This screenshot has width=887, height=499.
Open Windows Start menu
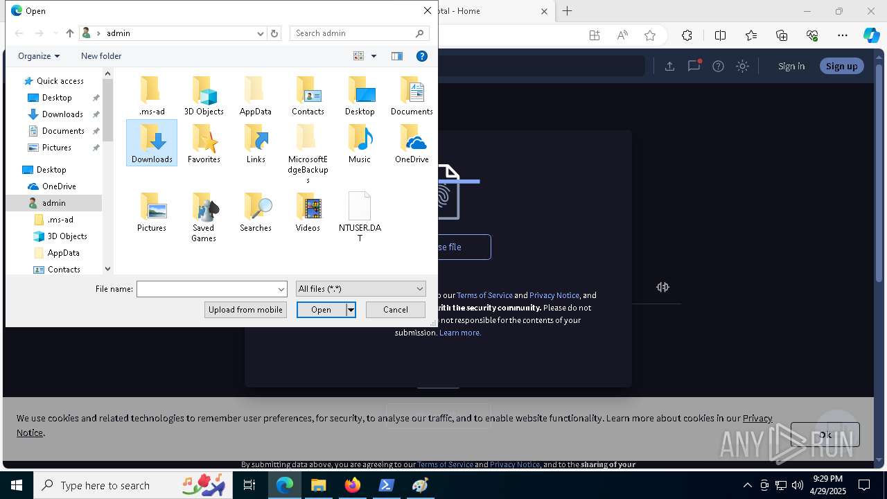(x=17, y=485)
